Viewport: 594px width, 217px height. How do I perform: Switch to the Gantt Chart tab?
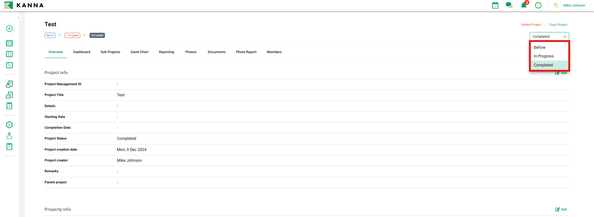click(139, 52)
